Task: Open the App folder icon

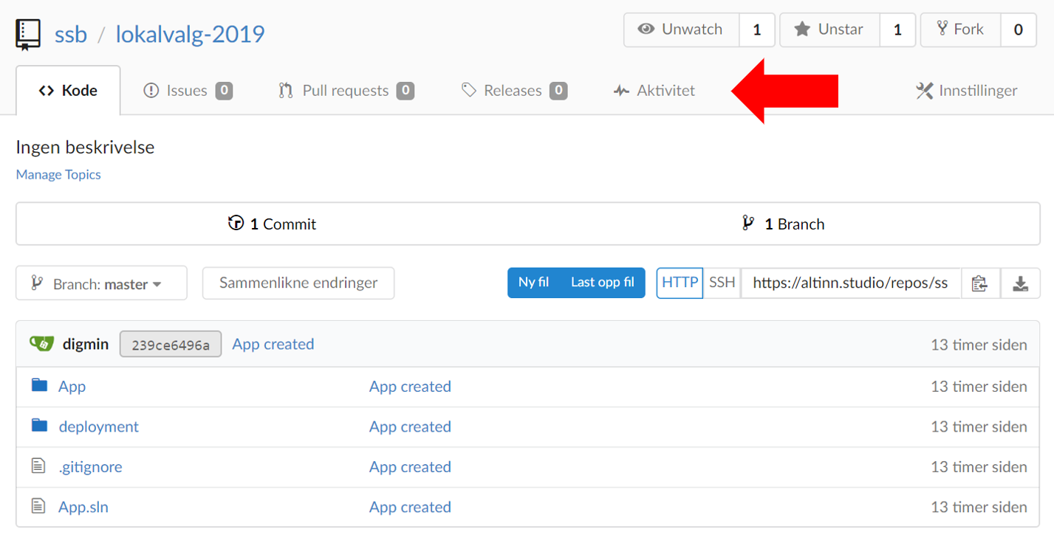Action: [x=39, y=386]
